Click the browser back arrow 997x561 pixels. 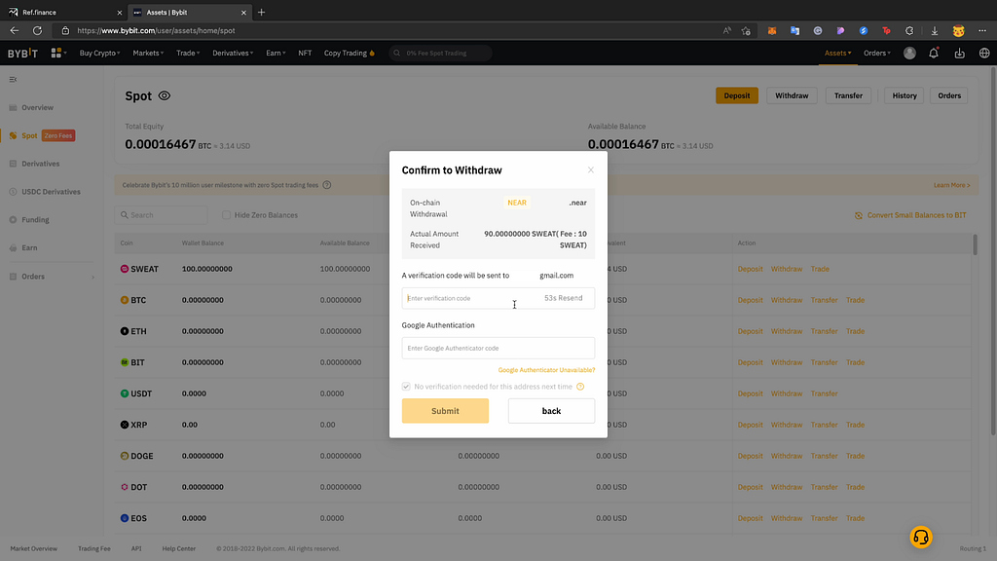(x=14, y=30)
